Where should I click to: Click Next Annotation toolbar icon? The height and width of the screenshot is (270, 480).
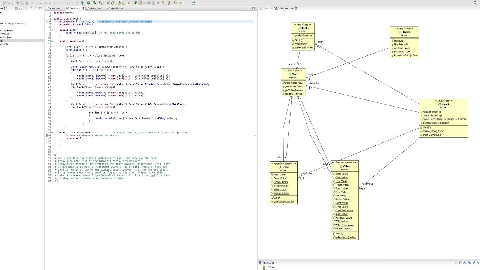point(163,3)
